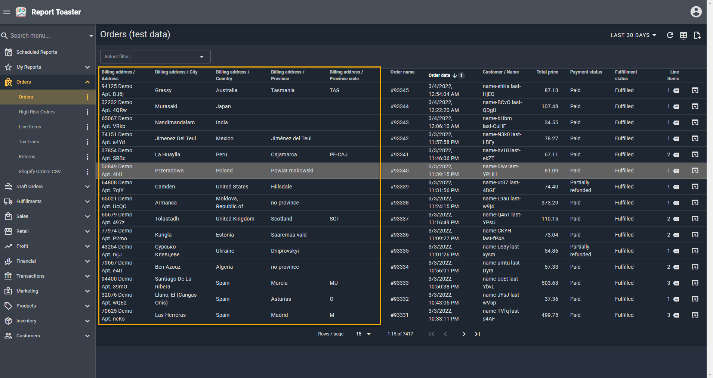Go to the next page of results
This screenshot has height=378, width=713.
[x=464, y=334]
